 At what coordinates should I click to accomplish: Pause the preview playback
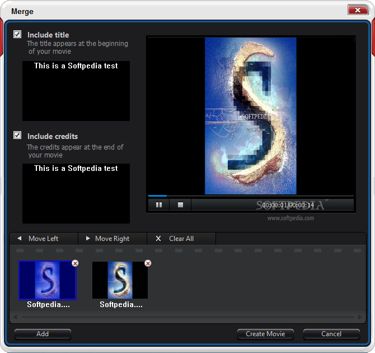coord(159,205)
